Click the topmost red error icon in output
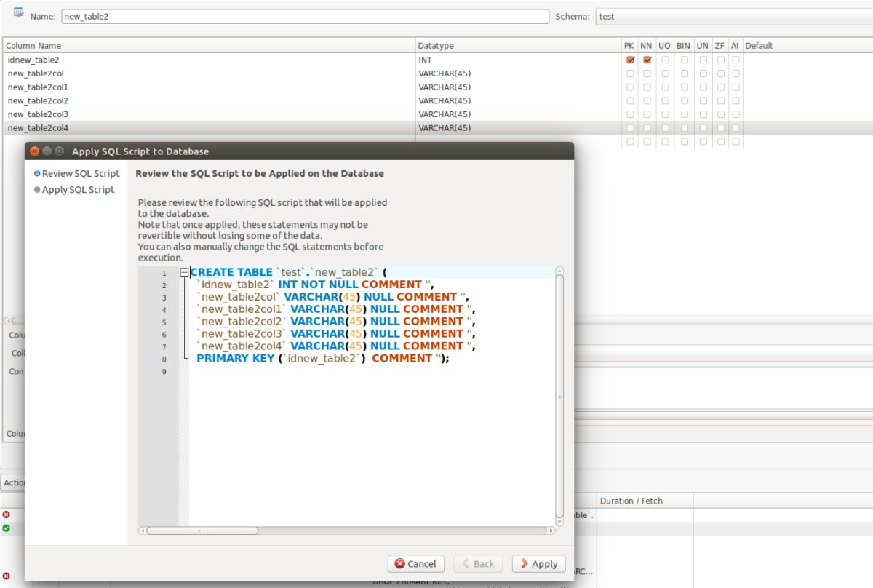 tap(7, 514)
